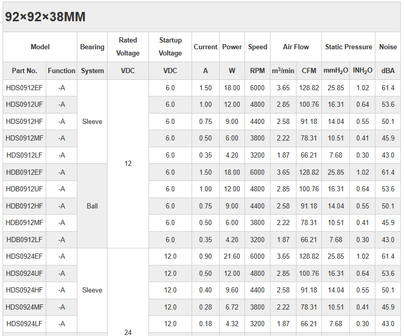
Task: Choose the HDS0924LF model row
Action: (24, 324)
